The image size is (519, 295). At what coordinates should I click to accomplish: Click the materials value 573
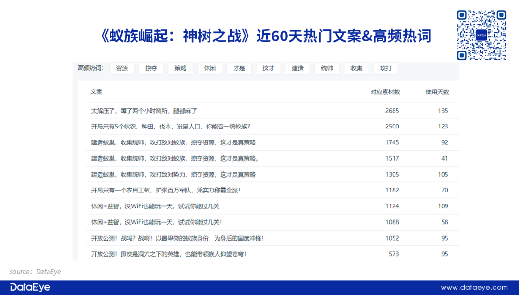click(x=394, y=254)
